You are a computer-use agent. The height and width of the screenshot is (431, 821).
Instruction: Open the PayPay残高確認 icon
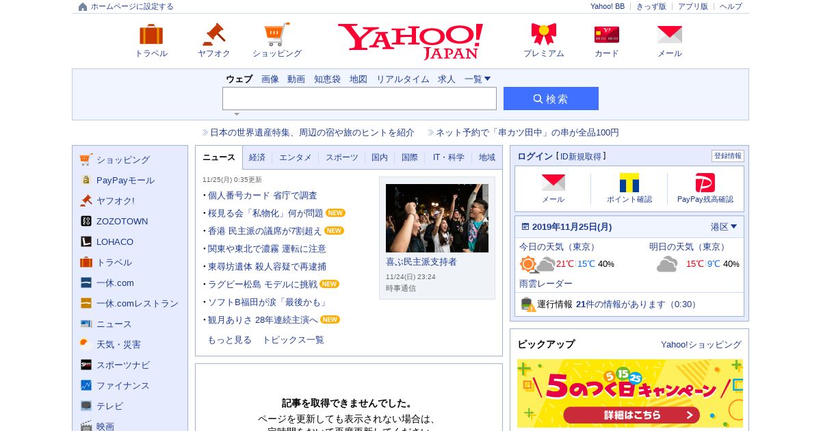pos(705,183)
